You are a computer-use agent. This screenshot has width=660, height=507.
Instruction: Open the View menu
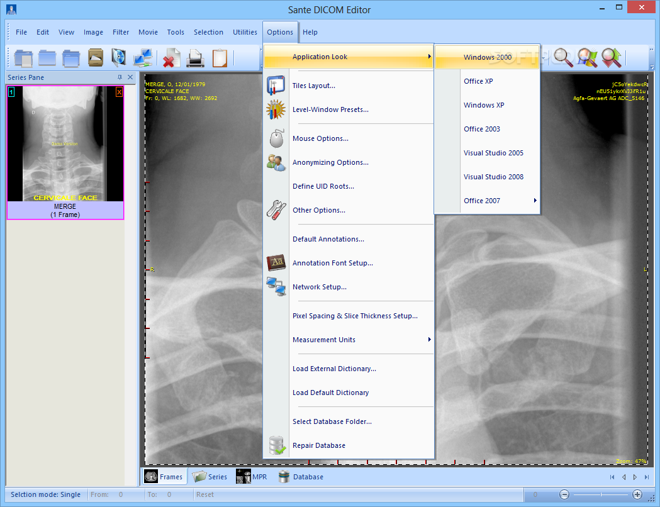point(66,32)
